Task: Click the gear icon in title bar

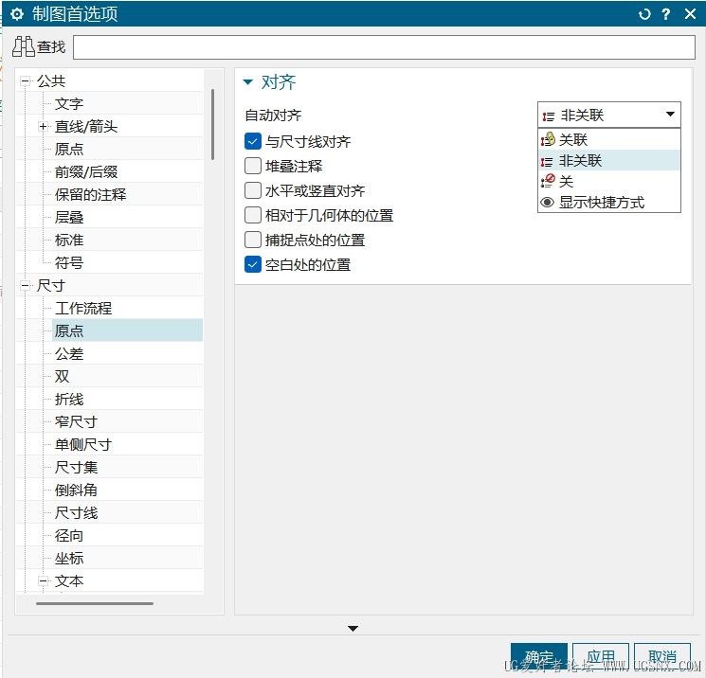Action: (16, 14)
